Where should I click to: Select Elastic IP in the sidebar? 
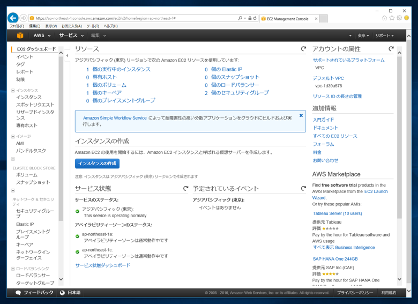click(x=25, y=224)
